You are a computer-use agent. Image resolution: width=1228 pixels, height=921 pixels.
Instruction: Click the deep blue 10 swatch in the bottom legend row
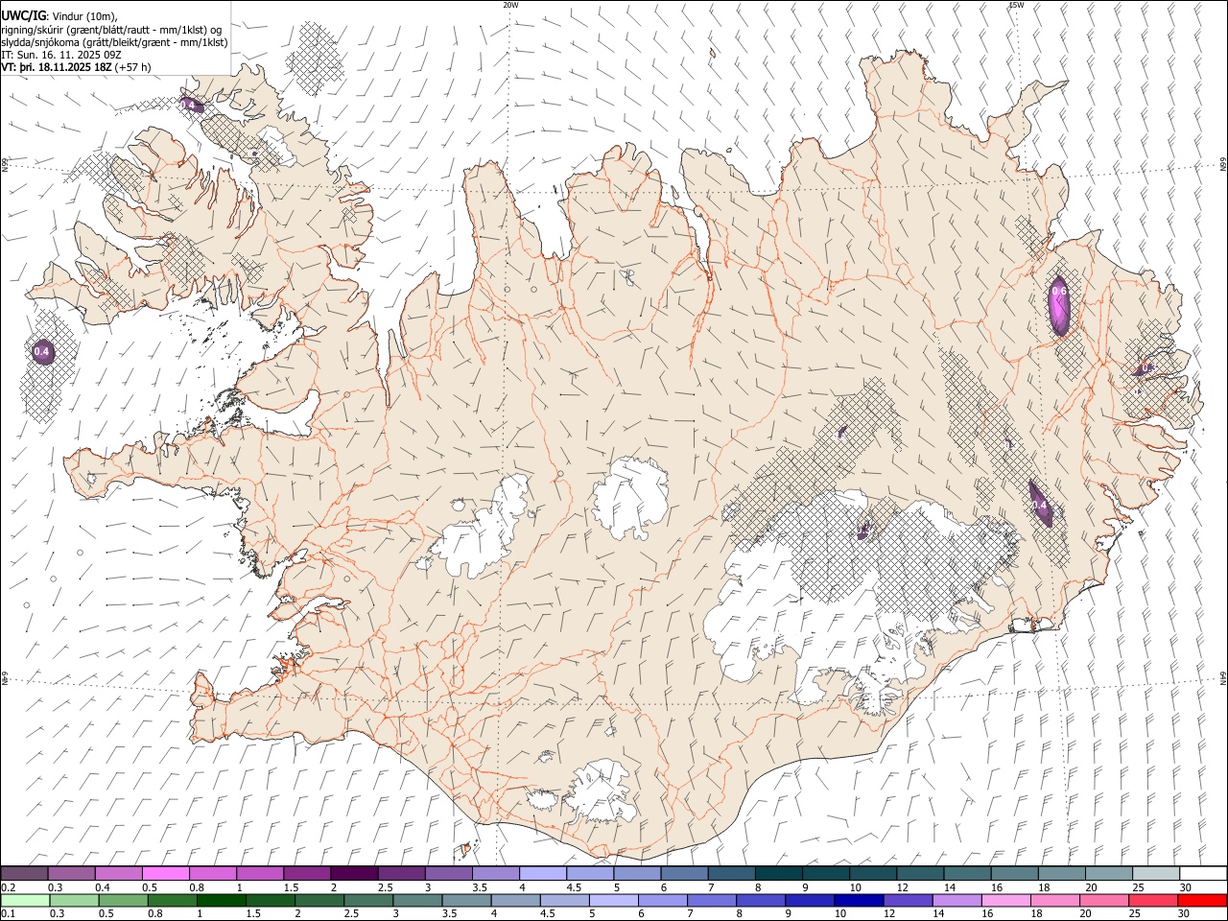point(859,901)
